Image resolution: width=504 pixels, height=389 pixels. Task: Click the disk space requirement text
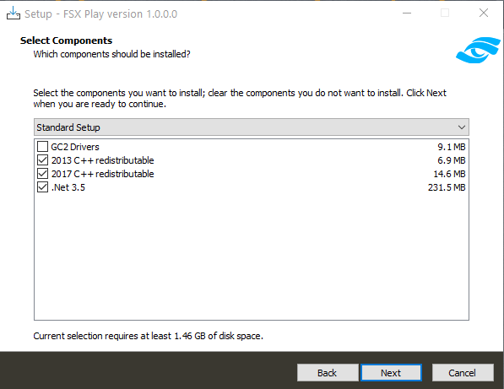149,336
